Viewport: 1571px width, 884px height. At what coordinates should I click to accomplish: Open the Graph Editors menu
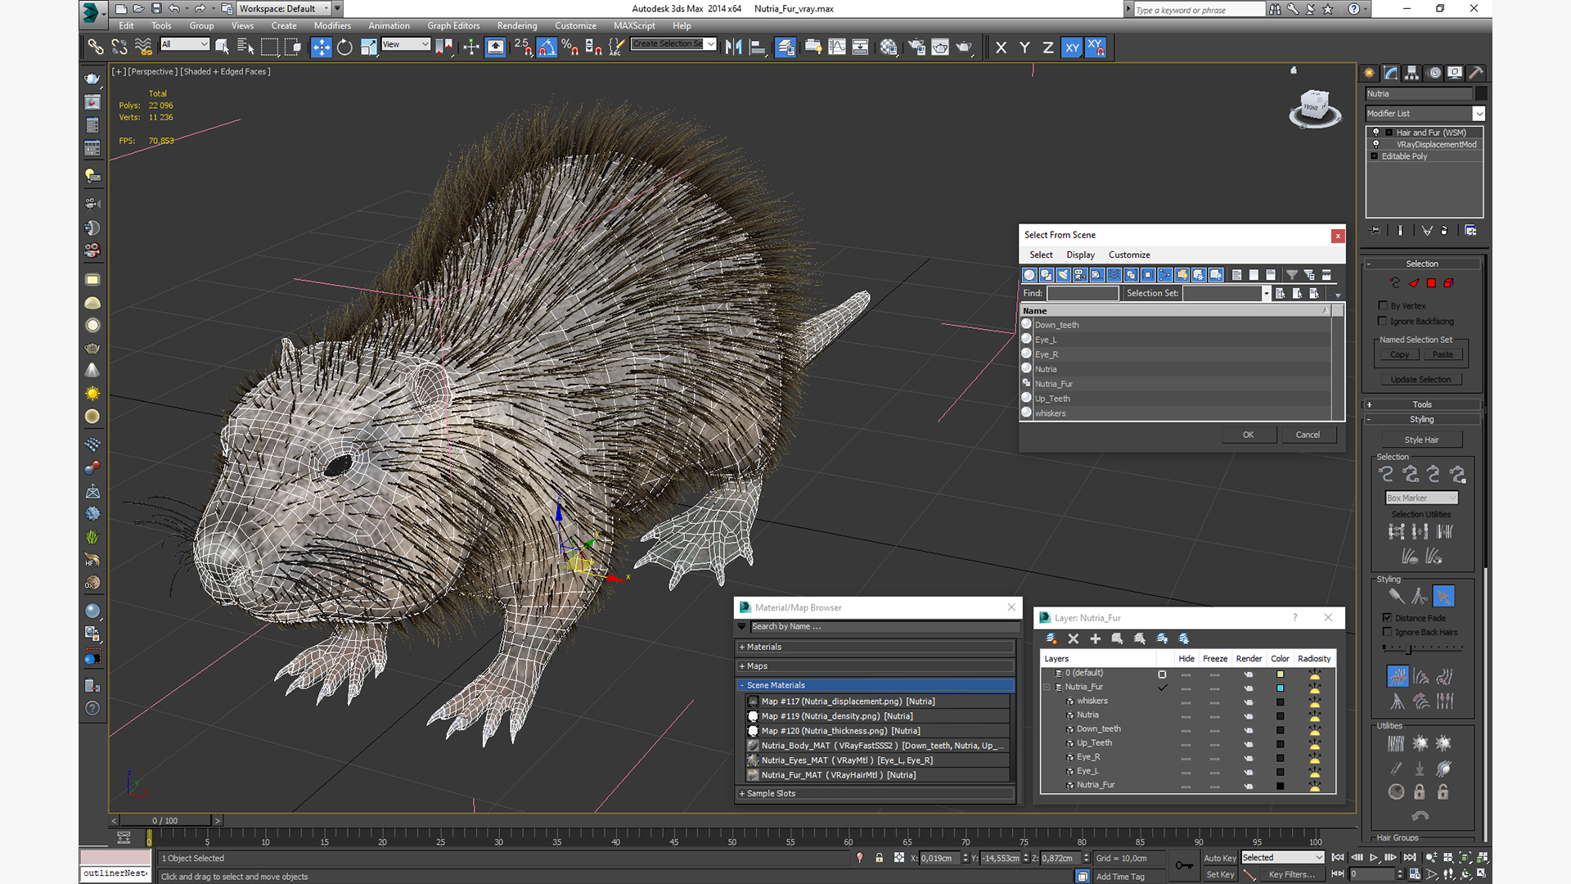tap(453, 25)
